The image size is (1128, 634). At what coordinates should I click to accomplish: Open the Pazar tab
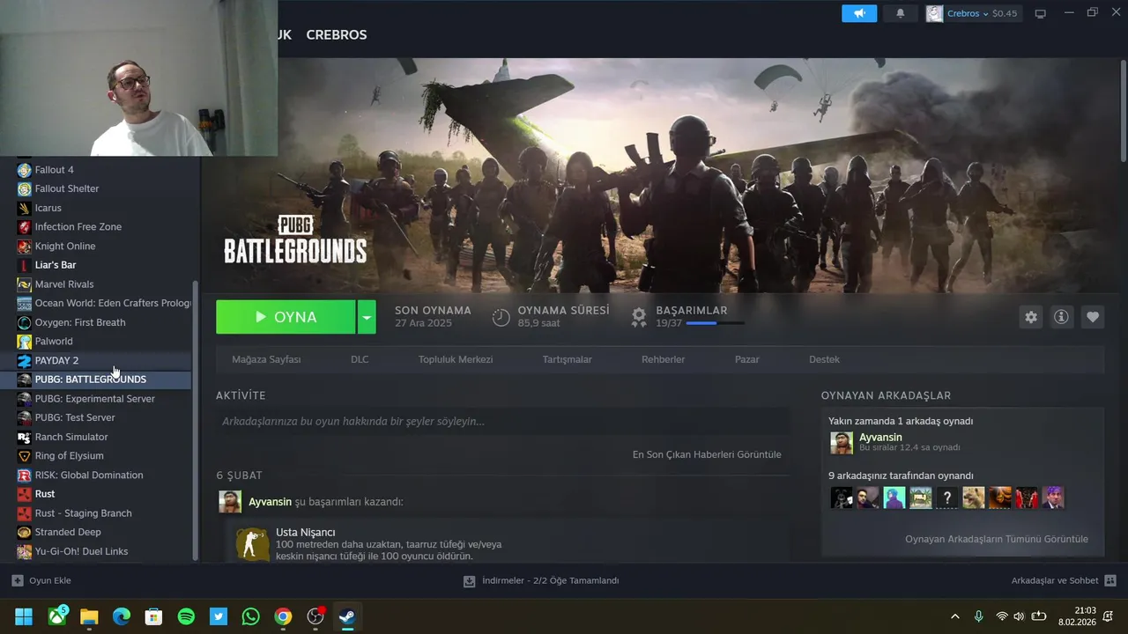[746, 359]
